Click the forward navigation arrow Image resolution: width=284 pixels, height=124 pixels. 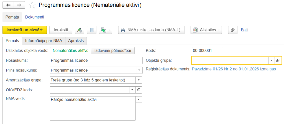pyautogui.click(x=19, y=5)
